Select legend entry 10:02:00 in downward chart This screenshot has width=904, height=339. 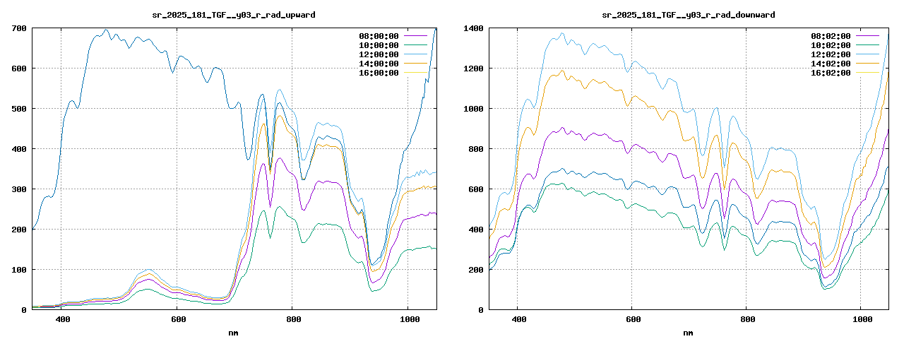pos(831,45)
